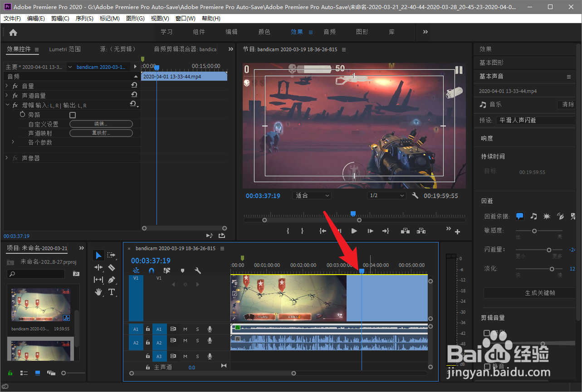Screen dimensions: 582x392
Task: Mute audio track A1
Action: 185,329
